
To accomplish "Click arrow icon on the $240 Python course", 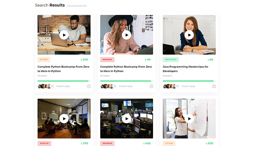I will coord(89,86).
